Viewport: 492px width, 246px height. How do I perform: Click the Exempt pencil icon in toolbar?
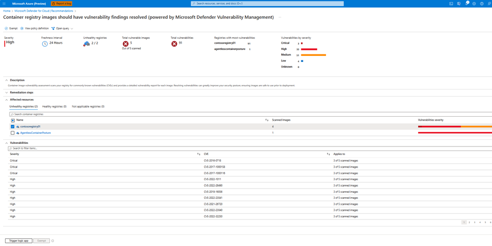coord(6,28)
